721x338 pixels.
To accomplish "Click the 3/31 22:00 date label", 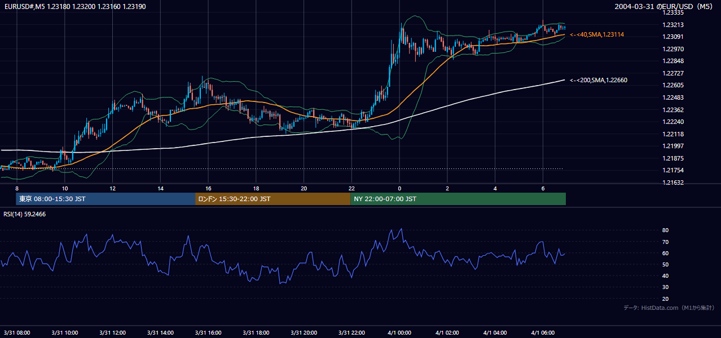I will pyautogui.click(x=351, y=333).
